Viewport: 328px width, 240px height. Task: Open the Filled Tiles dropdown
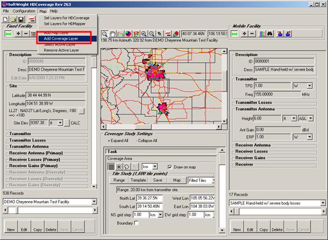213,180
